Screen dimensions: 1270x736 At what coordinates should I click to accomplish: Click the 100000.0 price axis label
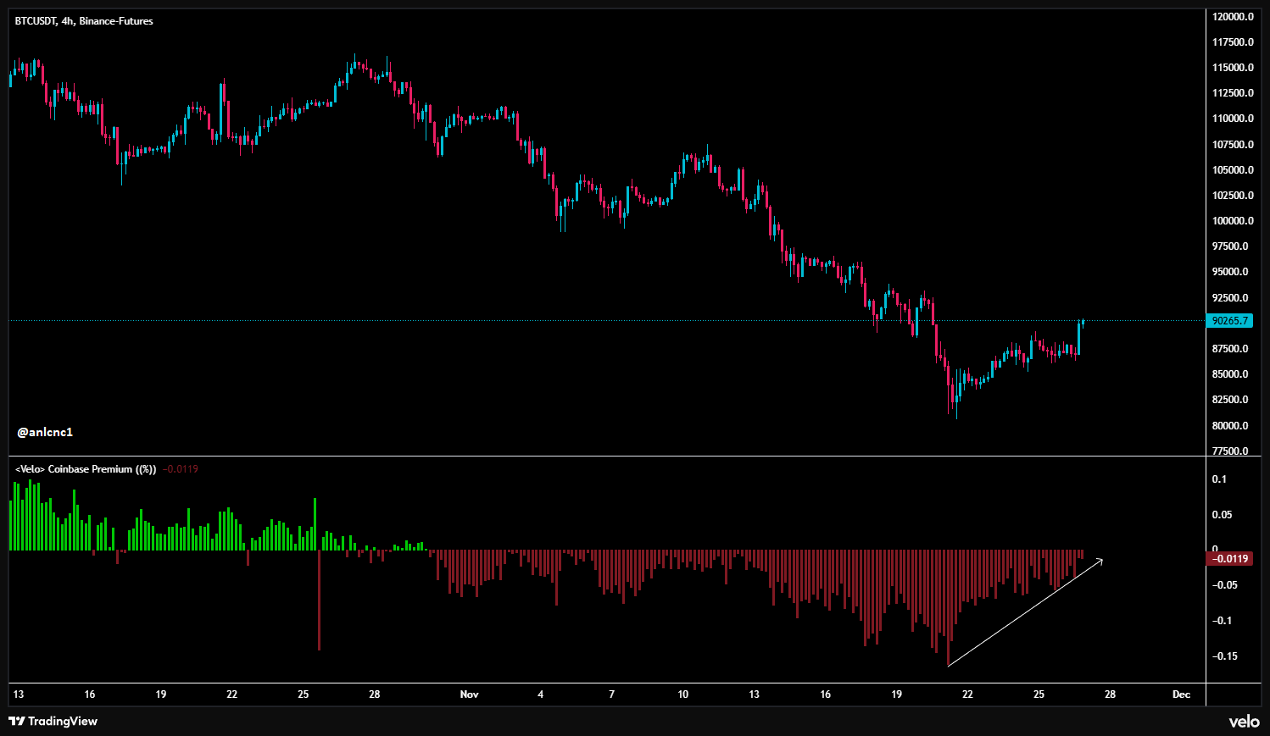1233,221
